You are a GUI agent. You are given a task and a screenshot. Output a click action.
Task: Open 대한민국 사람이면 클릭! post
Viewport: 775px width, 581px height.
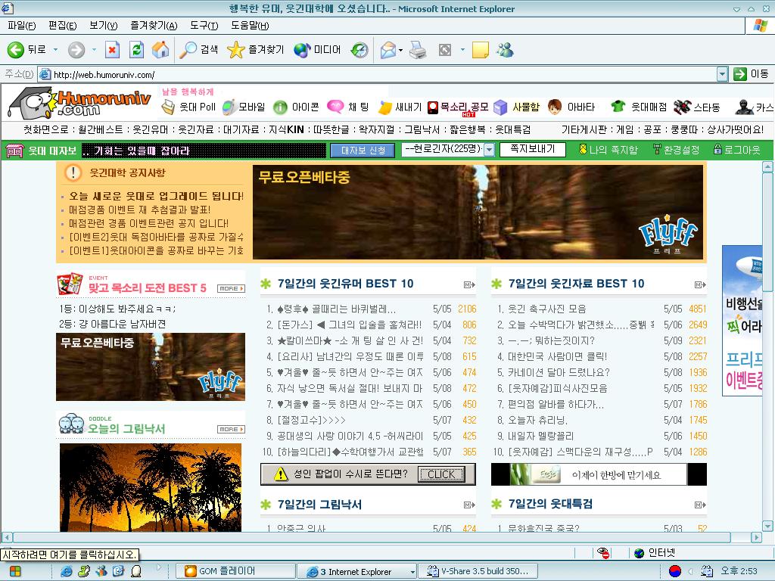[x=558, y=357]
